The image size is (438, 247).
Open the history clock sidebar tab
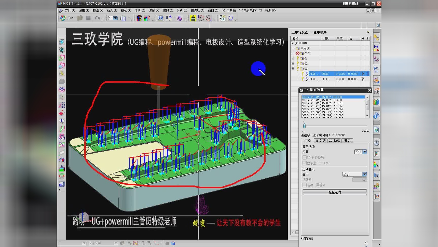point(376,143)
